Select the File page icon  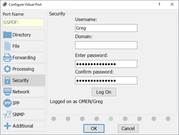click(7, 46)
